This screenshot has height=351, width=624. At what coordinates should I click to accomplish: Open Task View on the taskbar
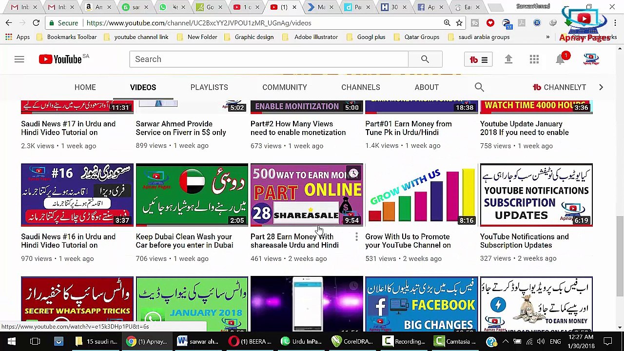(x=35, y=342)
